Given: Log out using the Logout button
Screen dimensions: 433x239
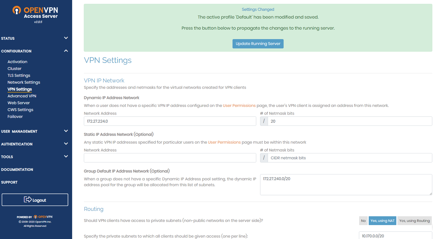Looking at the screenshot, I should [35, 200].
